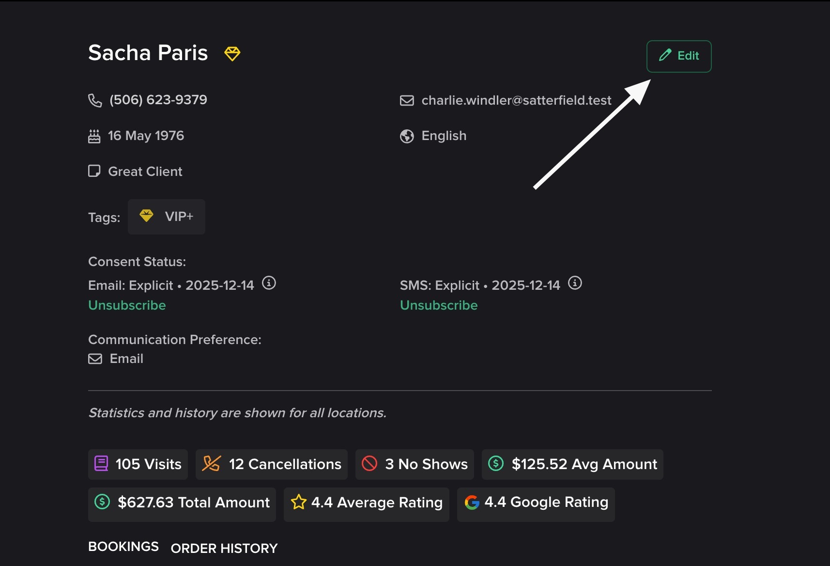The image size is (830, 566).
Task: Click the Edit button
Action: (x=678, y=56)
